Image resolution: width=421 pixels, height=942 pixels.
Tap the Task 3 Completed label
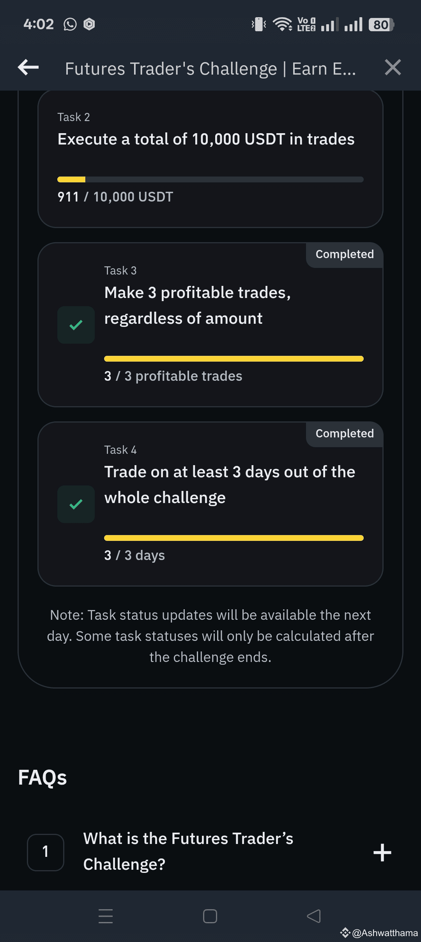(345, 254)
